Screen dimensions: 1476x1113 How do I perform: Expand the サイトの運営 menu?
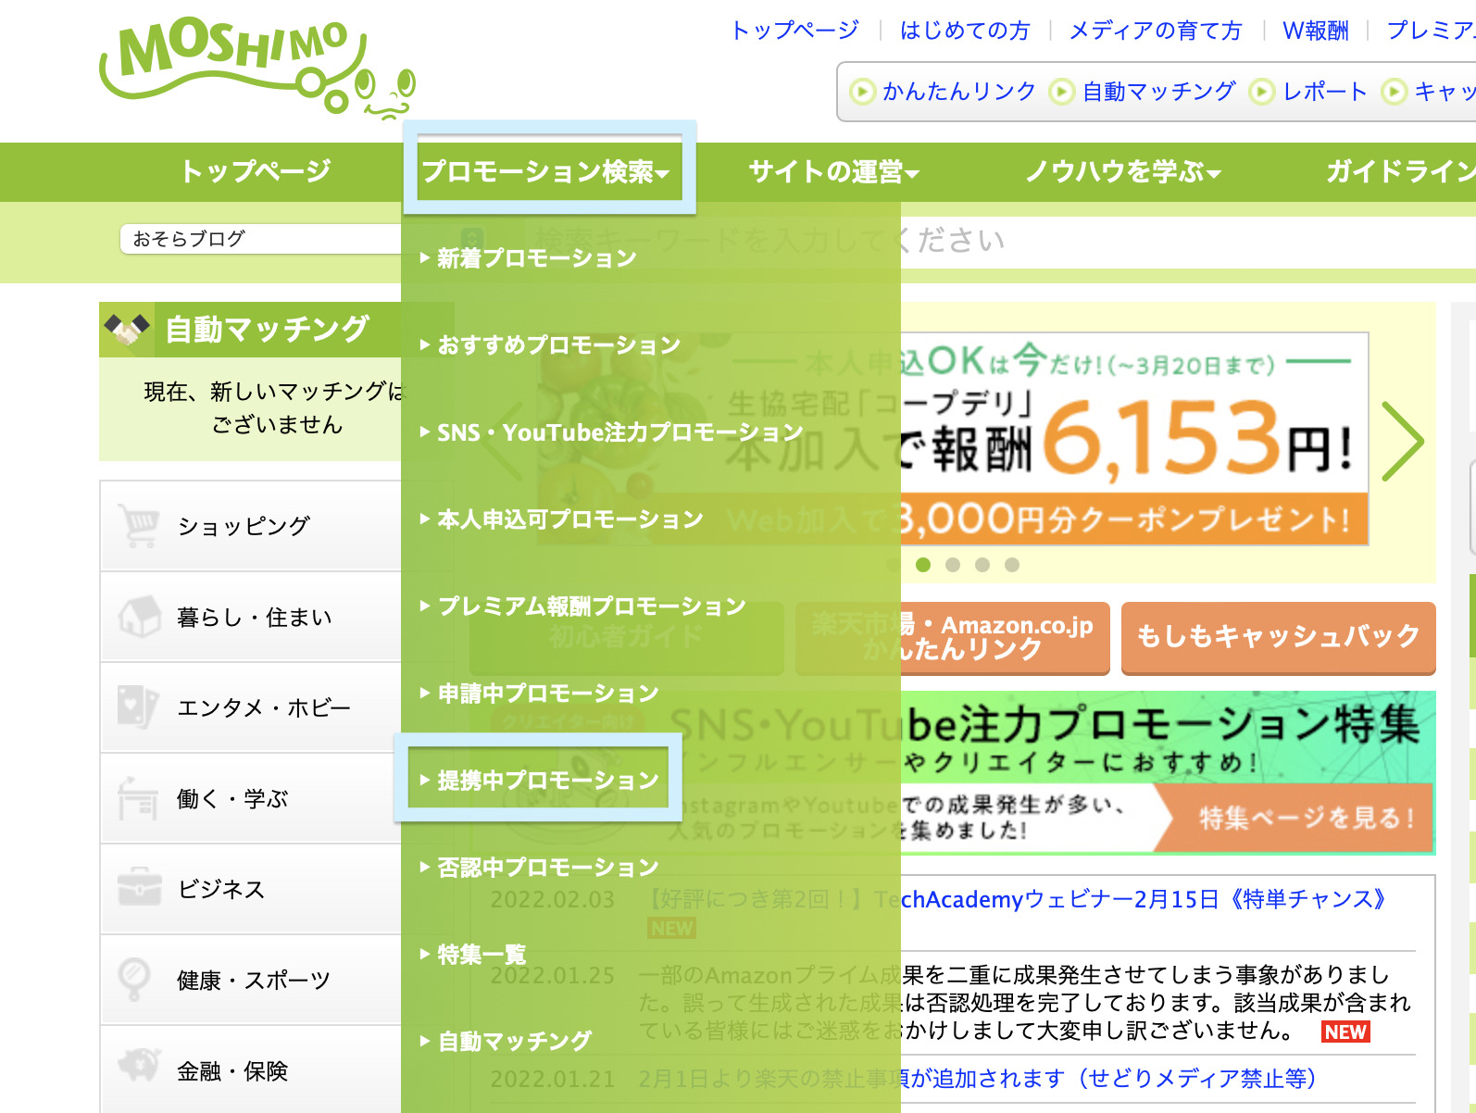pyautogui.click(x=833, y=171)
